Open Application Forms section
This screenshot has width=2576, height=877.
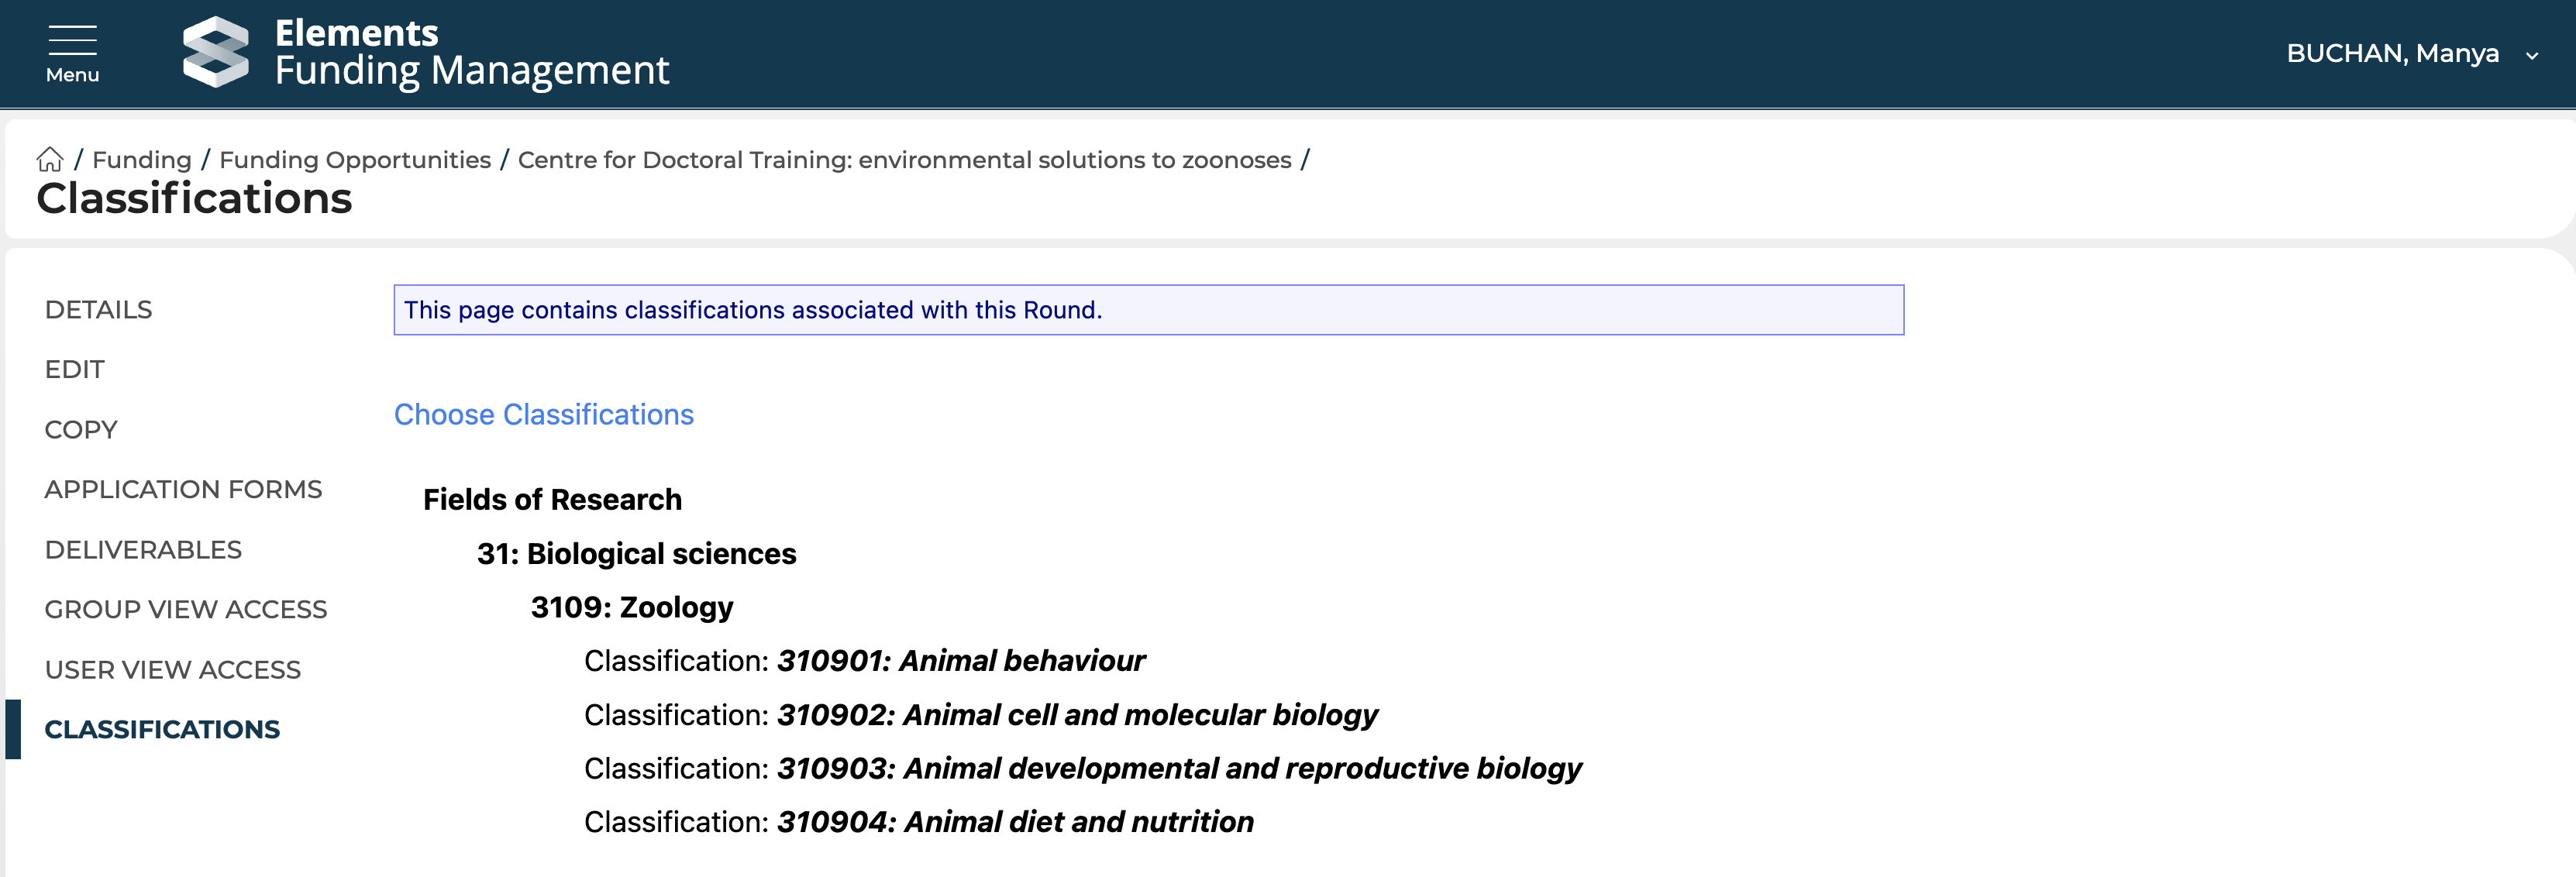coord(183,490)
